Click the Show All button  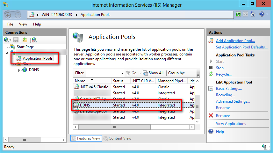(x=153, y=73)
